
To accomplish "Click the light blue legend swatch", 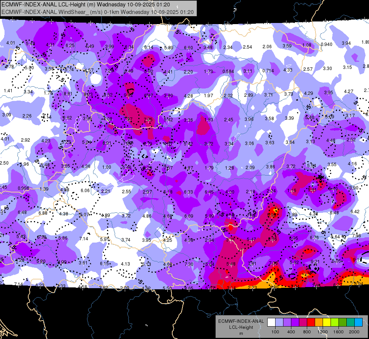I will point(279,322).
